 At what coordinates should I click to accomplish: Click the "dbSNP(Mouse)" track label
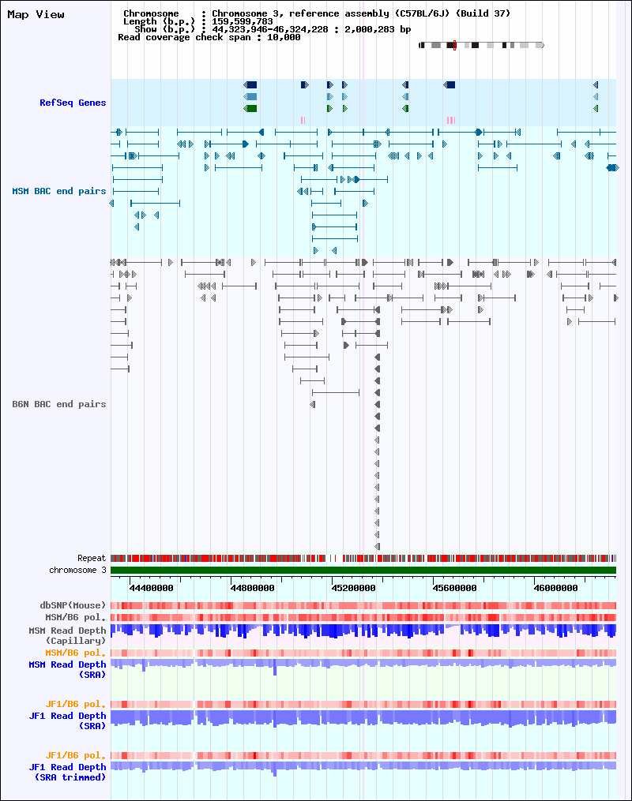coord(73,605)
